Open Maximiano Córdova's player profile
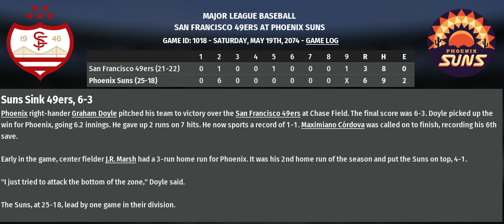 pos(333,125)
